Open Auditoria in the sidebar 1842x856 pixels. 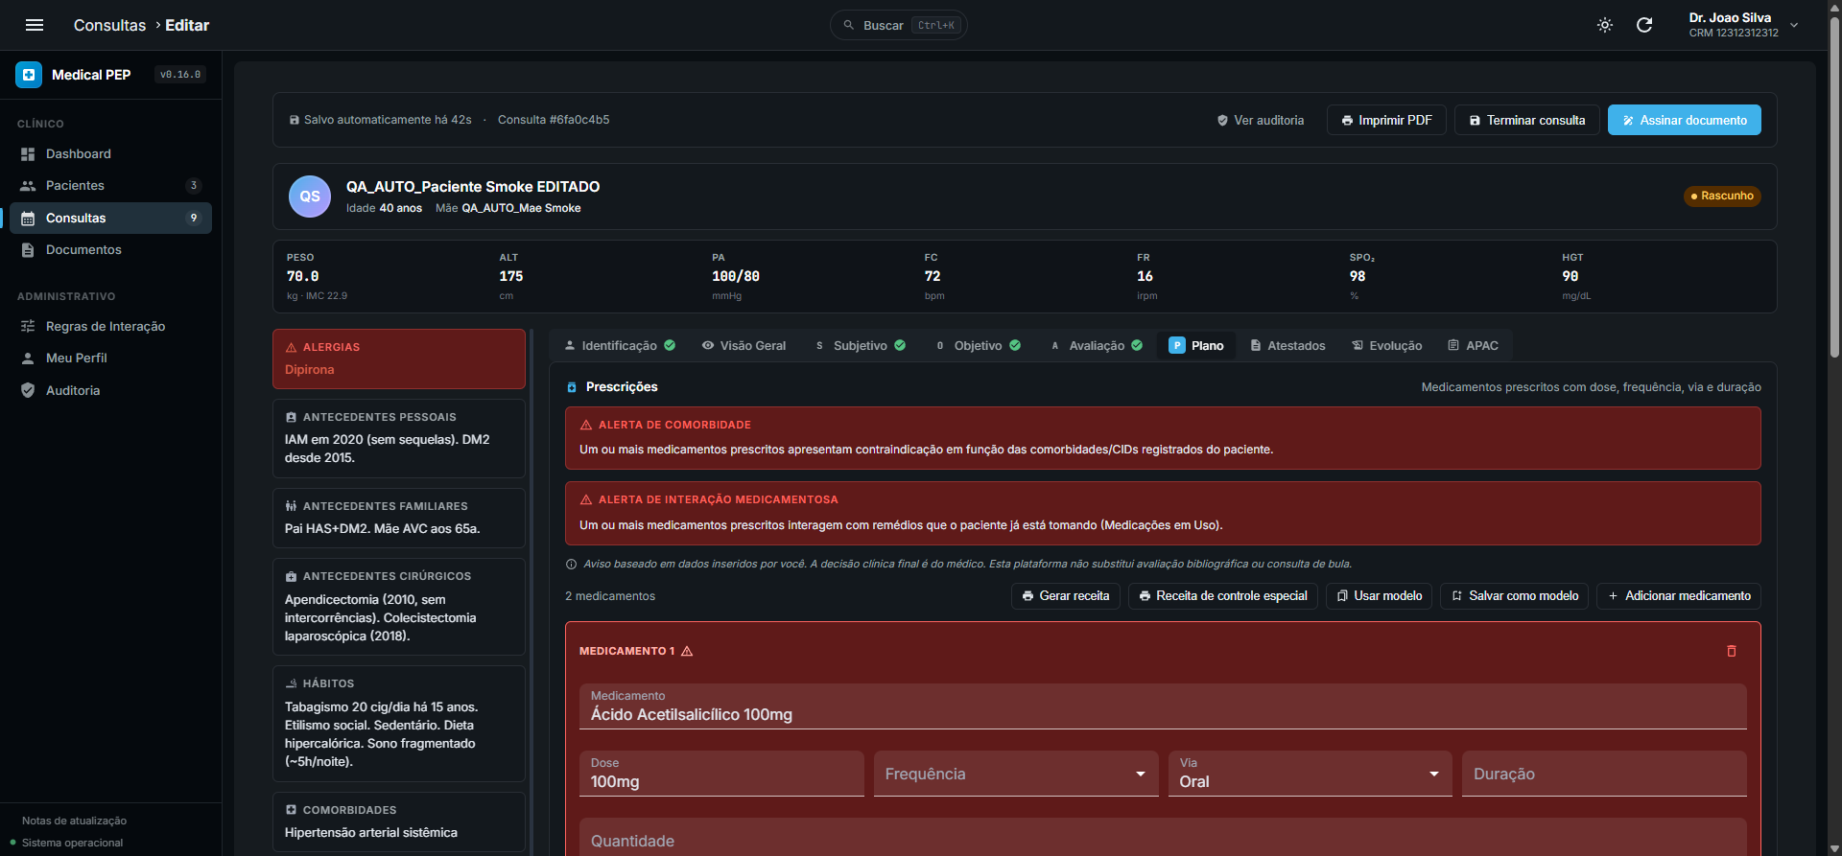pyautogui.click(x=110, y=390)
